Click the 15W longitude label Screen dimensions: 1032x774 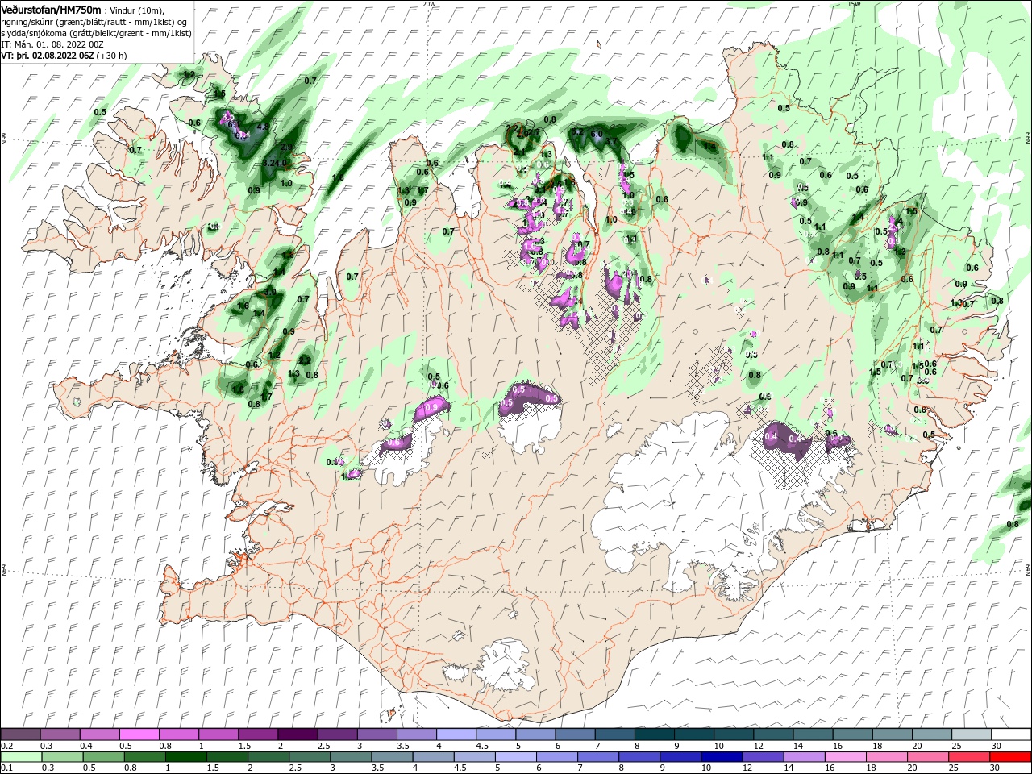(854, 3)
